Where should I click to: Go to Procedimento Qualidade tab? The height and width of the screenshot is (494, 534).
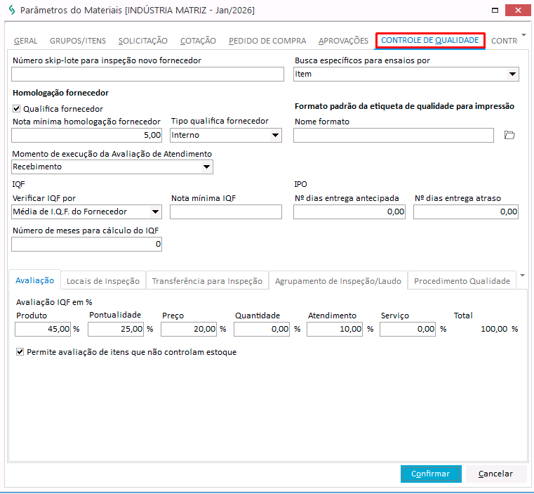tap(462, 281)
